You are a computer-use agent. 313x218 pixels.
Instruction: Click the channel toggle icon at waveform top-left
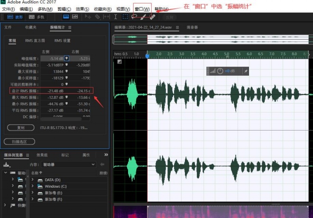[120, 62]
